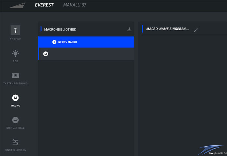Click the Macro-Name eingeben field
The image size is (227, 156).
coord(168,29)
